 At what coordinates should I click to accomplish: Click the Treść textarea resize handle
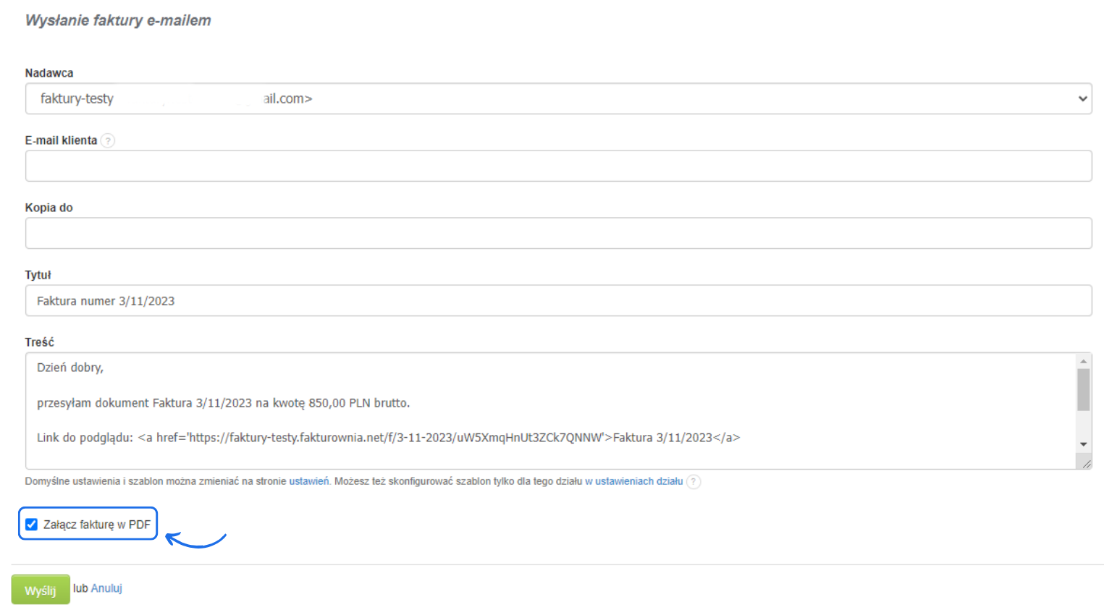pyautogui.click(x=1086, y=463)
